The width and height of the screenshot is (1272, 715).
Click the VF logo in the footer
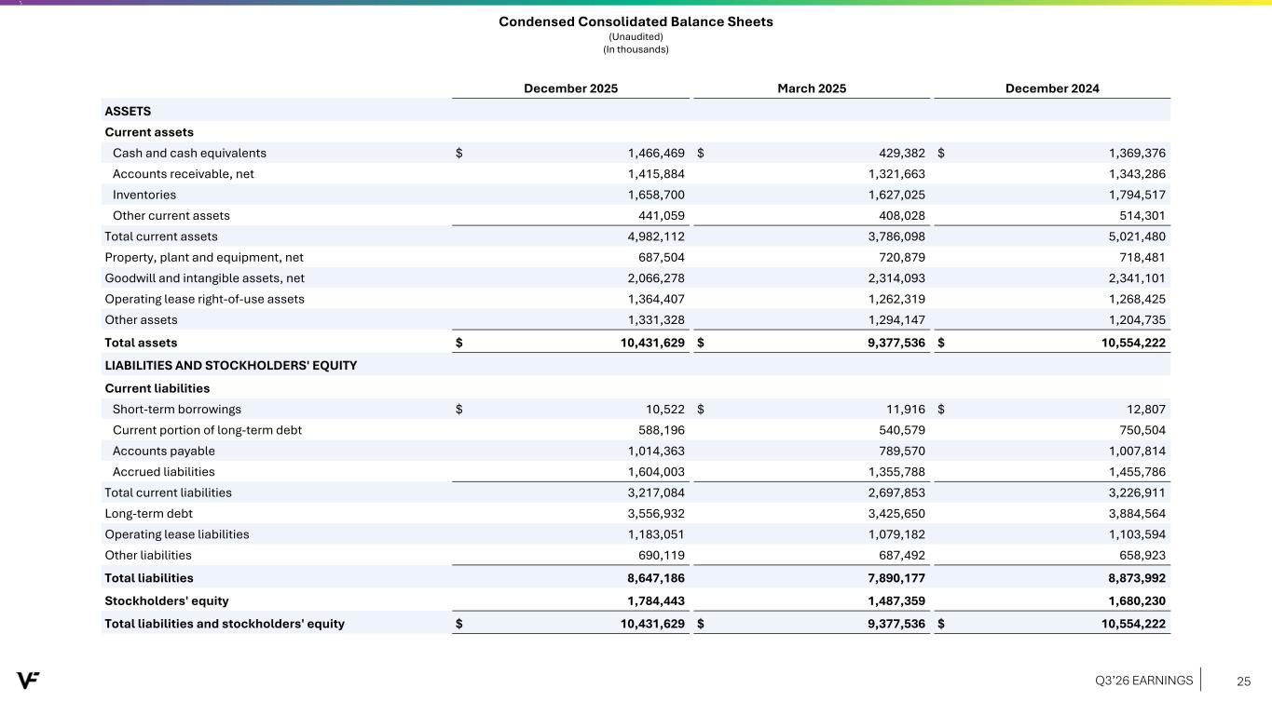click(x=28, y=681)
